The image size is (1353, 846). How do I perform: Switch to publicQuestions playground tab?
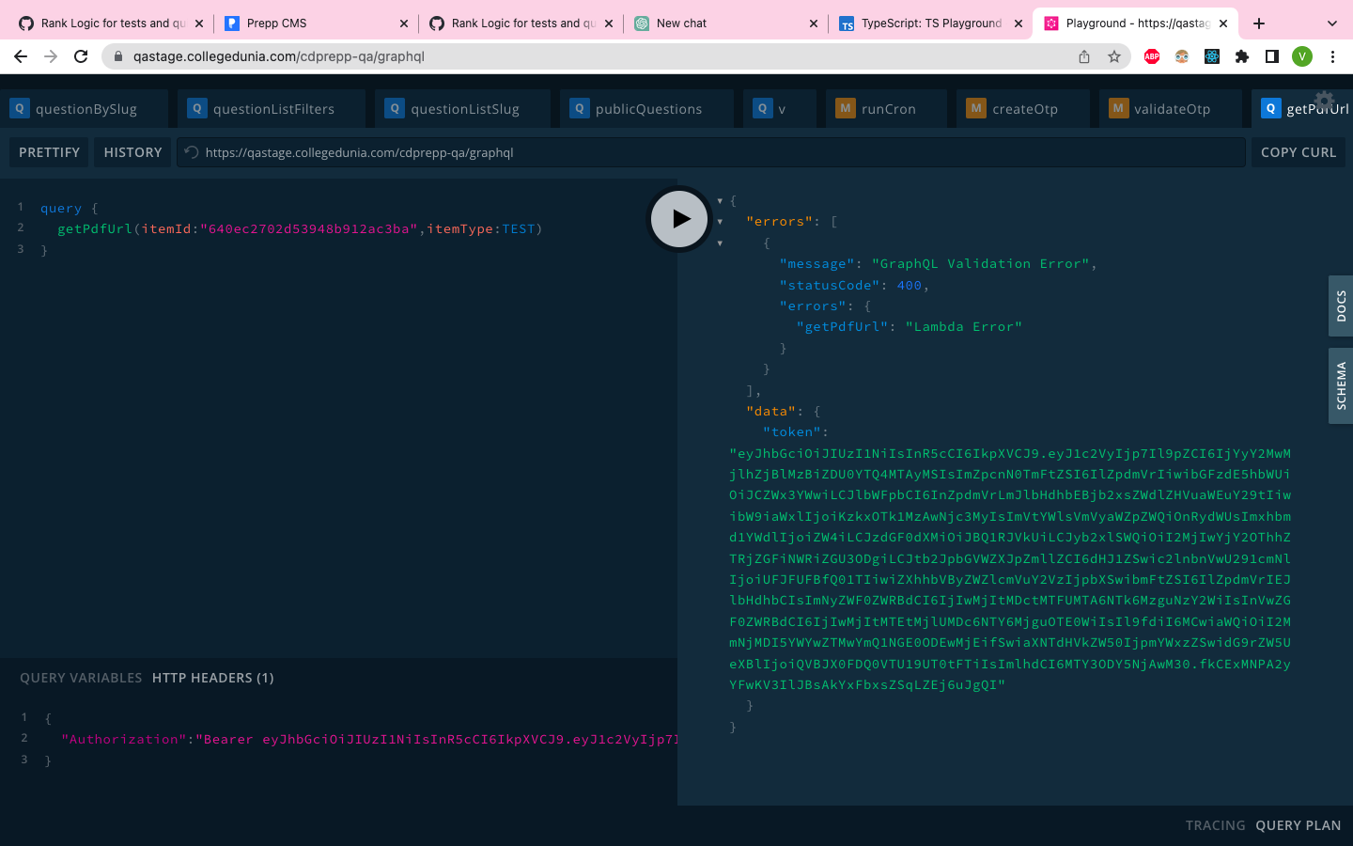click(x=647, y=109)
